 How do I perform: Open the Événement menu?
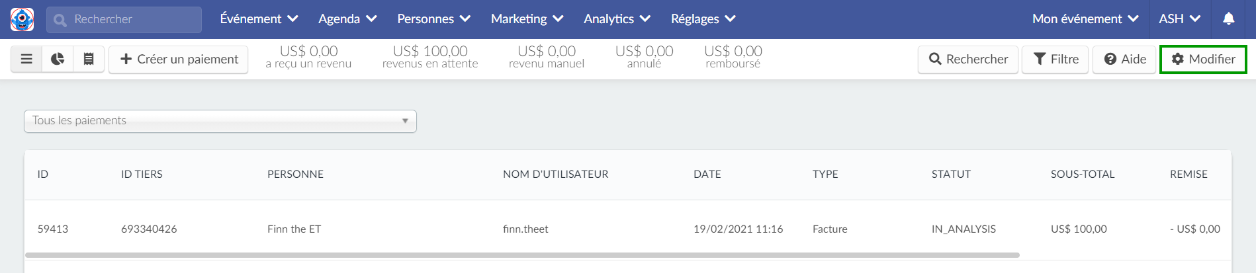click(259, 19)
